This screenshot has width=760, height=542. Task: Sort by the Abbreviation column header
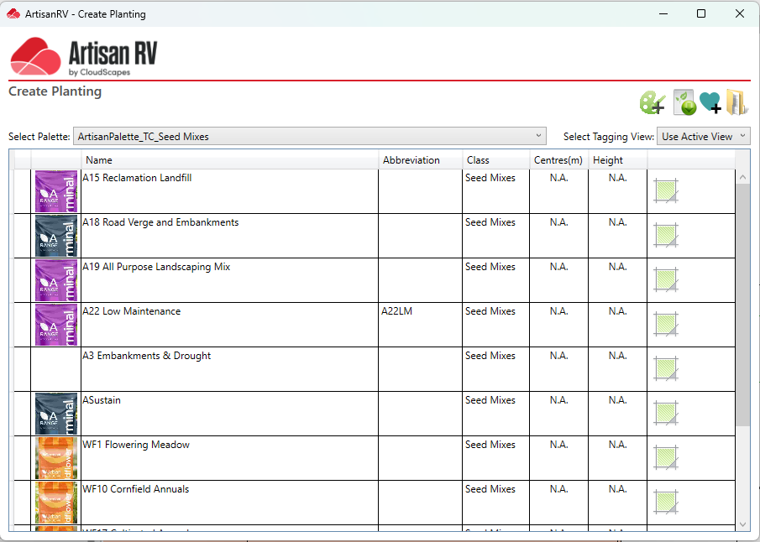point(420,160)
